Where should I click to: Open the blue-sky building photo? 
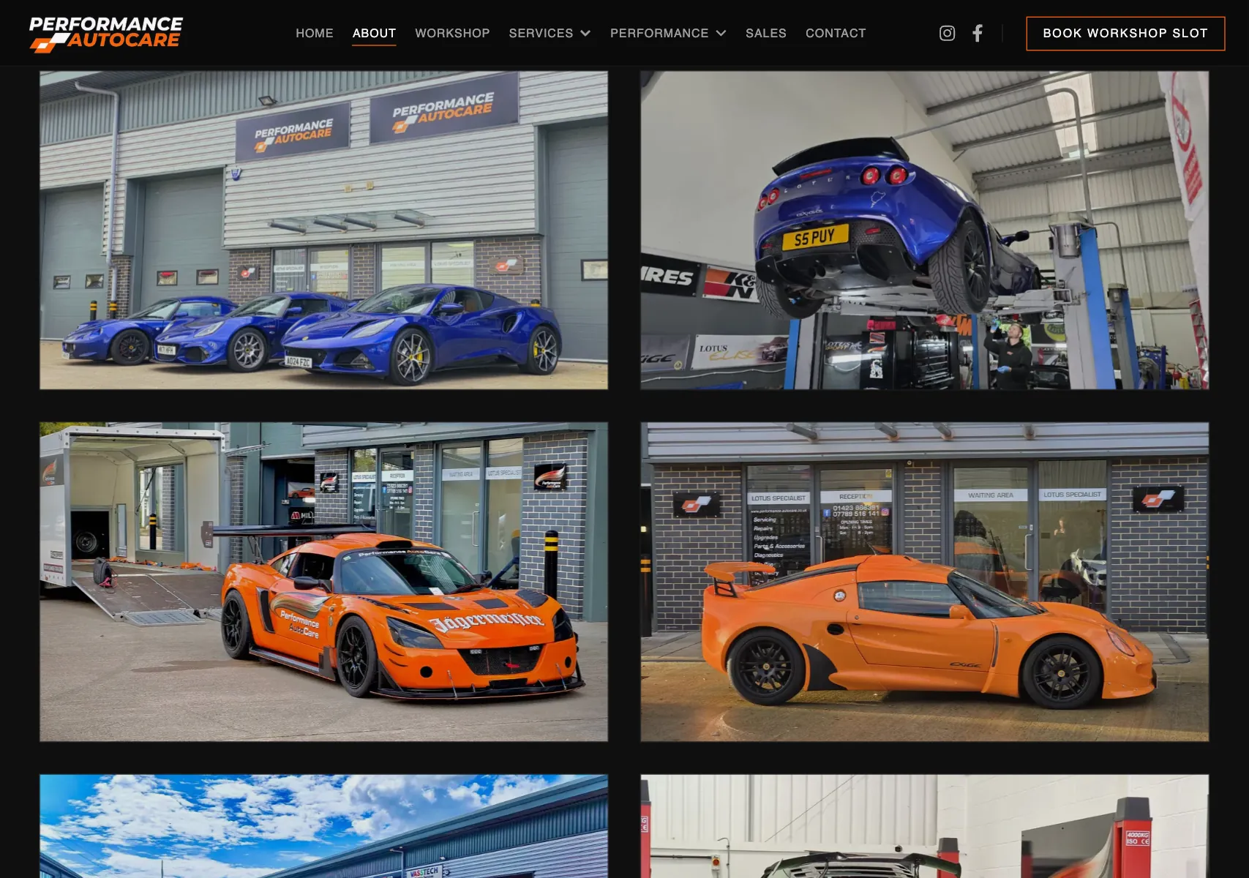point(323,826)
